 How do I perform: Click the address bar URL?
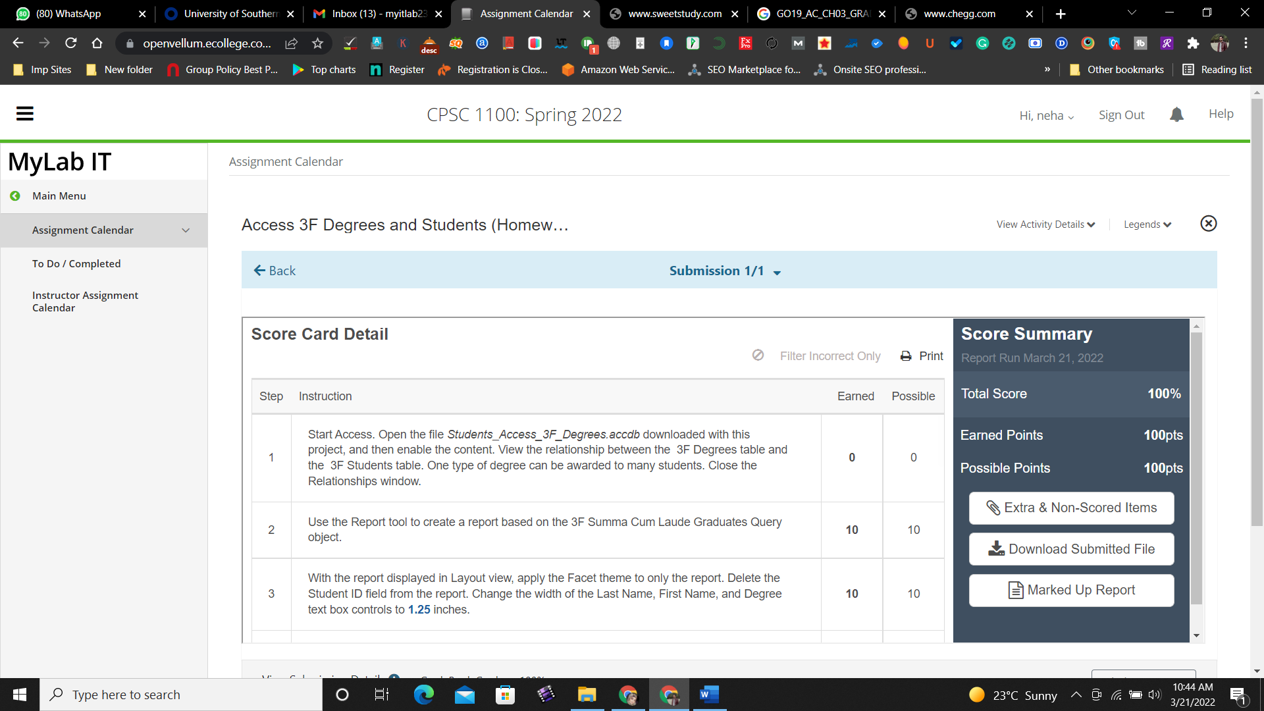tap(207, 43)
